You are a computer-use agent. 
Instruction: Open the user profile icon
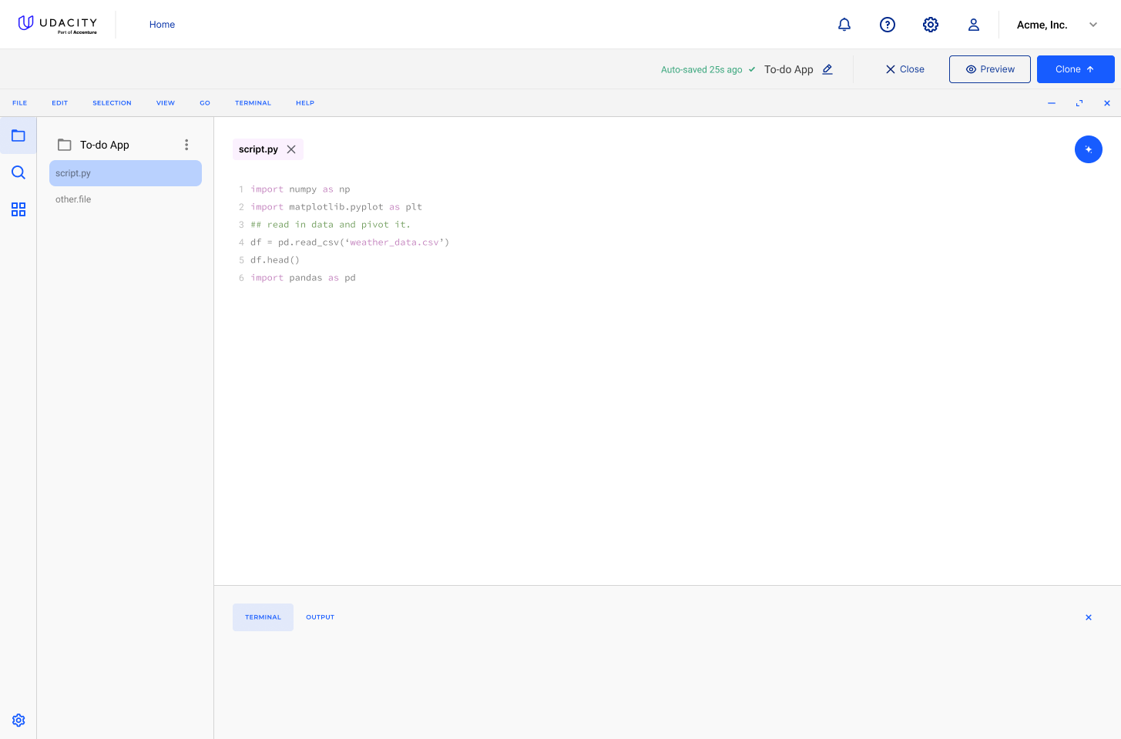pyautogui.click(x=974, y=25)
